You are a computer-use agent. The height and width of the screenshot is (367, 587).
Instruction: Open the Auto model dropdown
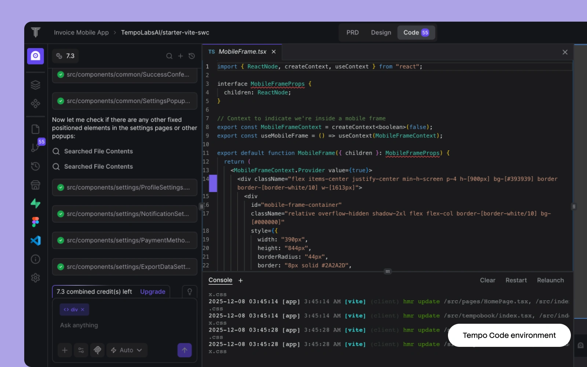(x=127, y=350)
